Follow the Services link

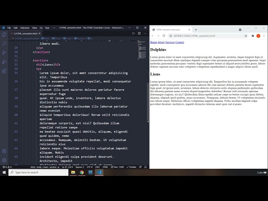pyautogui.click(x=170, y=42)
